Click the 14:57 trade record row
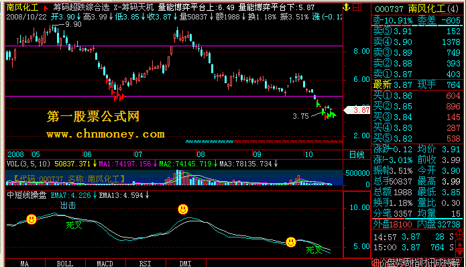466x267 pixels. tap(414, 237)
